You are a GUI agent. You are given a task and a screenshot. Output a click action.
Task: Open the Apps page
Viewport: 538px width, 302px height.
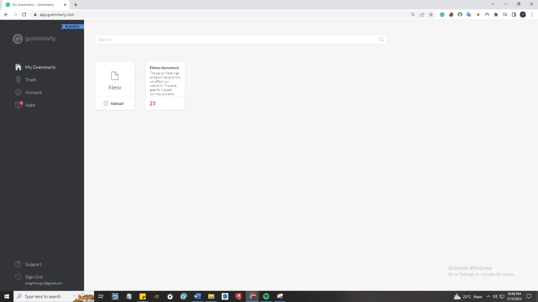(25, 105)
